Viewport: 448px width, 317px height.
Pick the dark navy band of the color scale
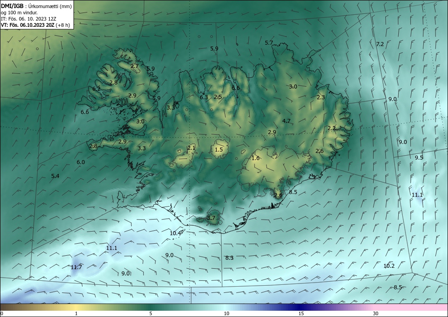298,307
